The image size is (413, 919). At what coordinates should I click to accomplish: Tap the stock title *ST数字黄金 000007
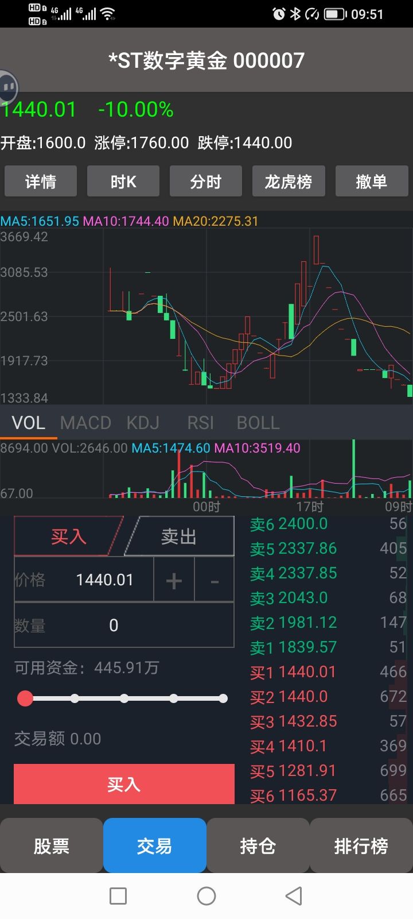[x=206, y=60]
